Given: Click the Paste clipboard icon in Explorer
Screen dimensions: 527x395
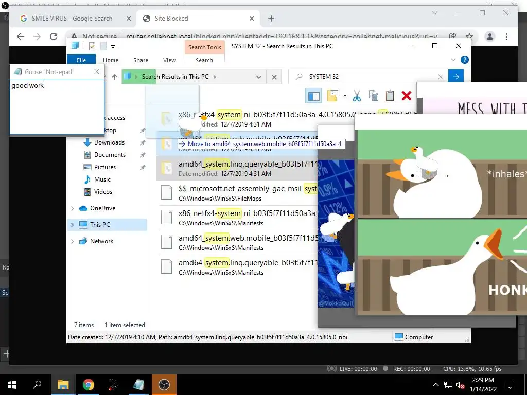Looking at the screenshot, I should [390, 96].
